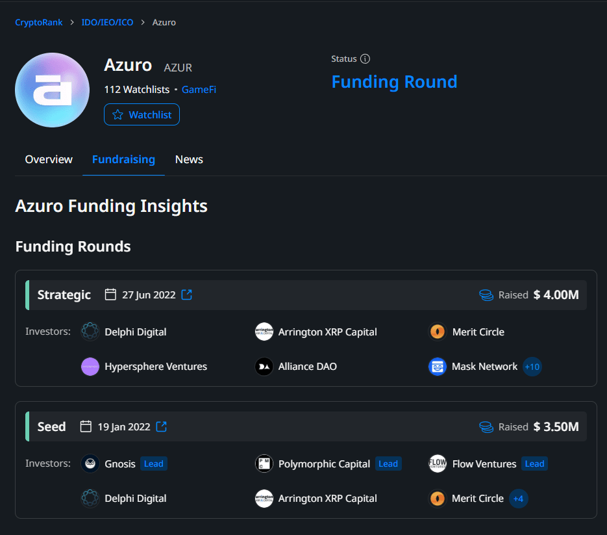
Task: Click the Arrington XRP Capital logo in the Seed round
Action: pos(264,498)
